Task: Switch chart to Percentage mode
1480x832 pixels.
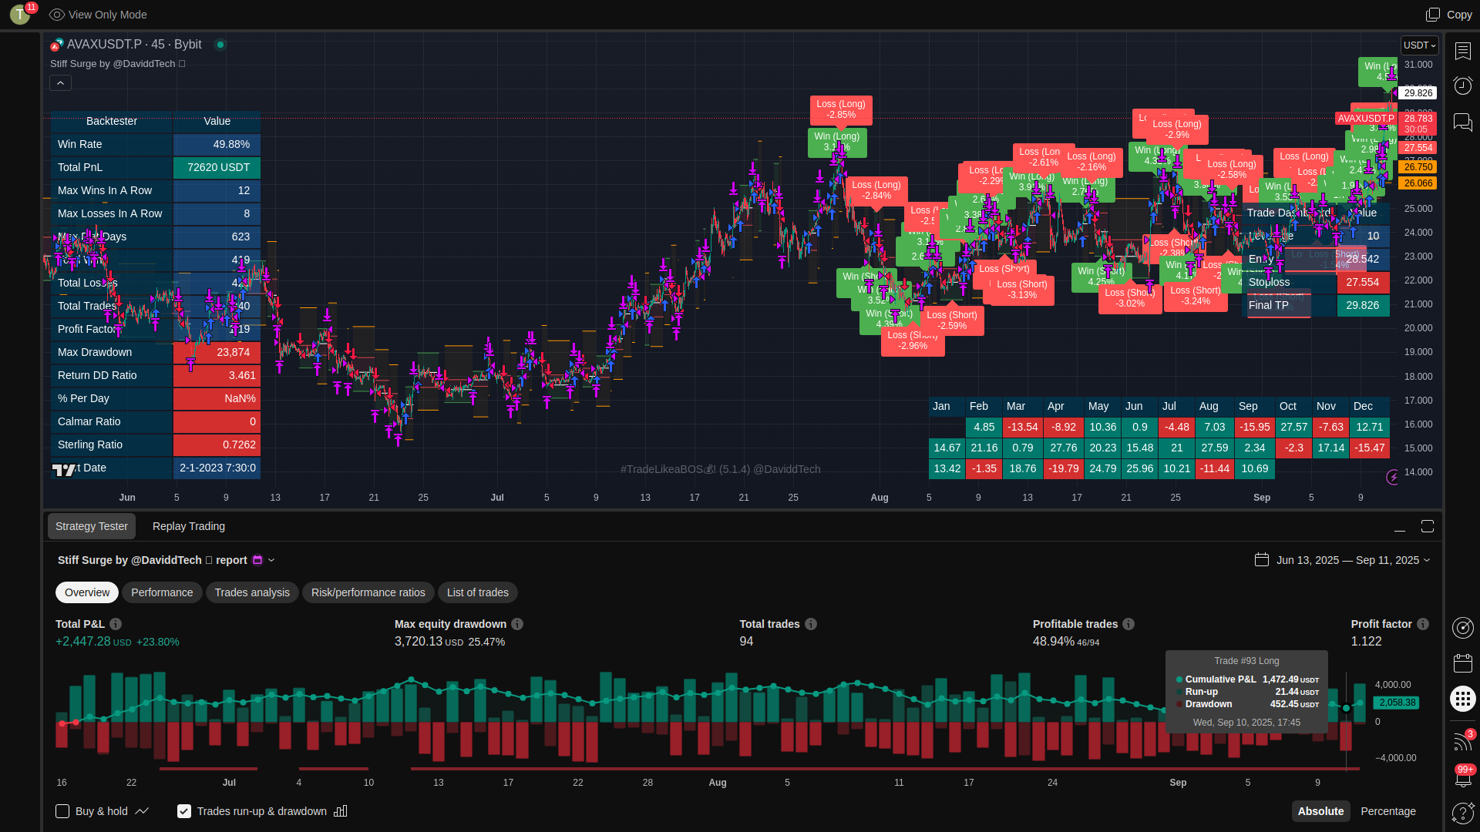Action: [1387, 811]
